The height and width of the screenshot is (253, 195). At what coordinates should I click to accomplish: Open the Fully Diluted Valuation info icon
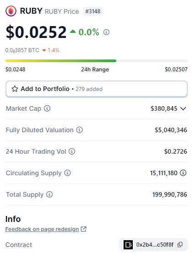pyautogui.click(x=80, y=130)
